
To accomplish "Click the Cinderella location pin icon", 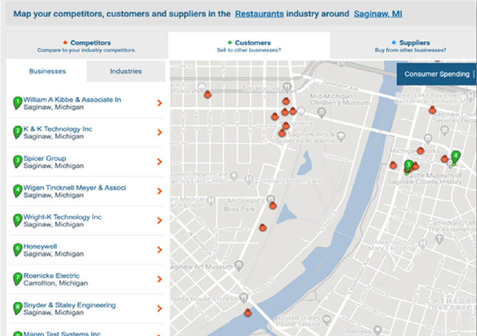I will tap(378, 330).
